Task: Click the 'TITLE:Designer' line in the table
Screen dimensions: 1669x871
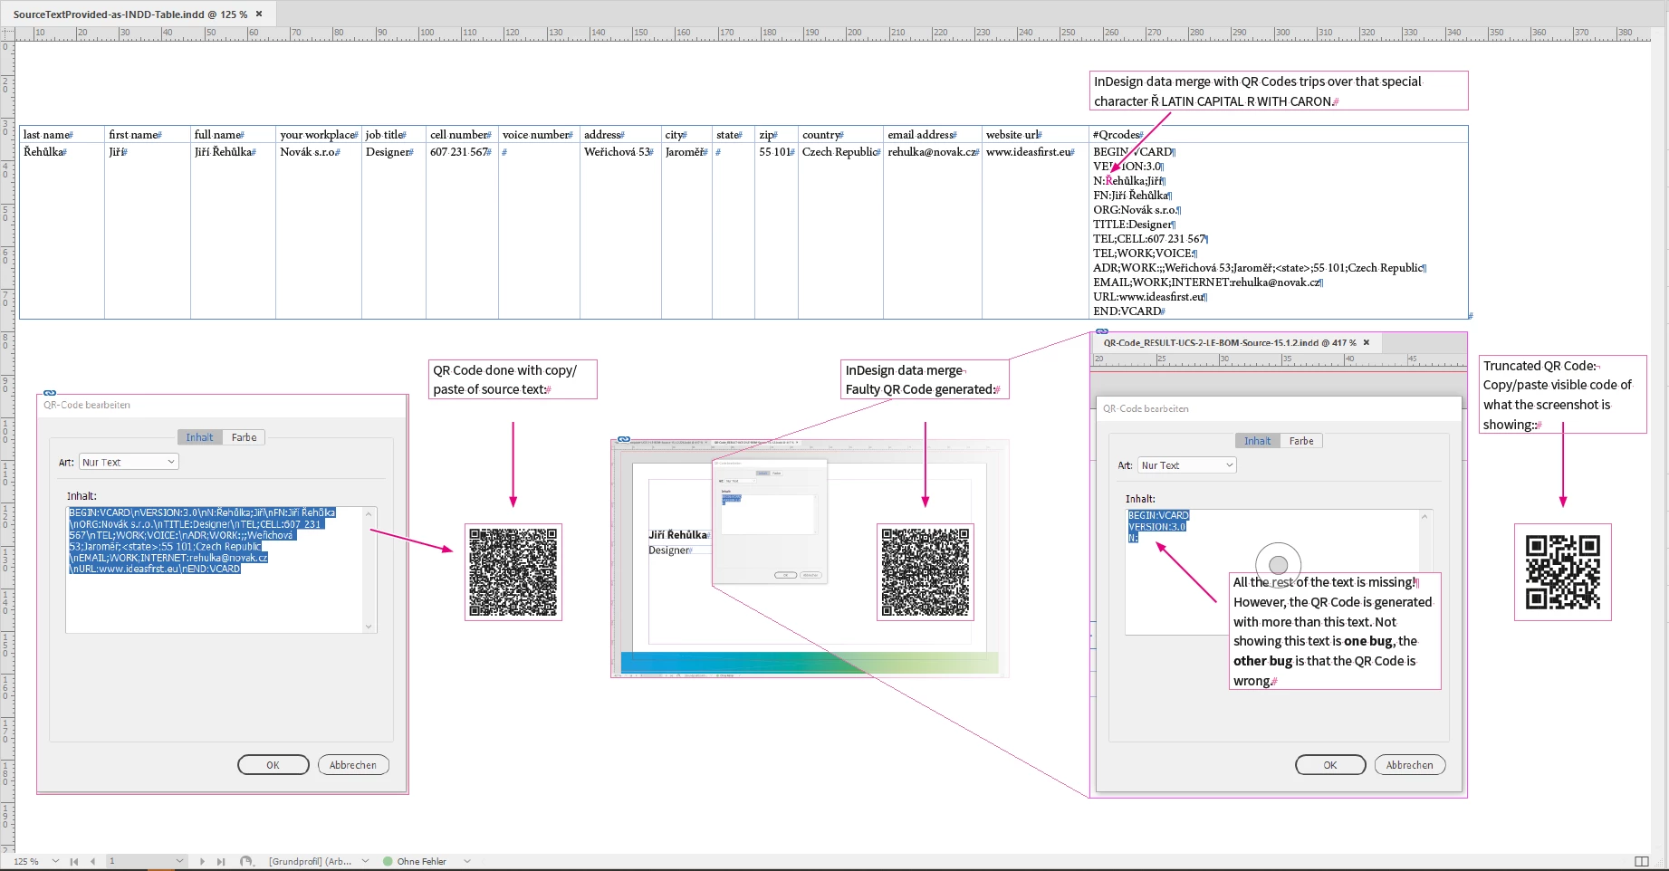Action: coord(1133,225)
